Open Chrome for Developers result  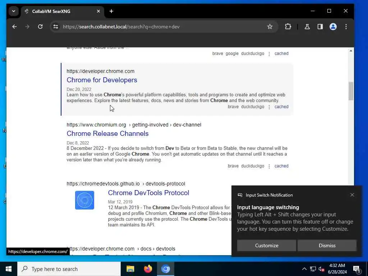click(102, 80)
